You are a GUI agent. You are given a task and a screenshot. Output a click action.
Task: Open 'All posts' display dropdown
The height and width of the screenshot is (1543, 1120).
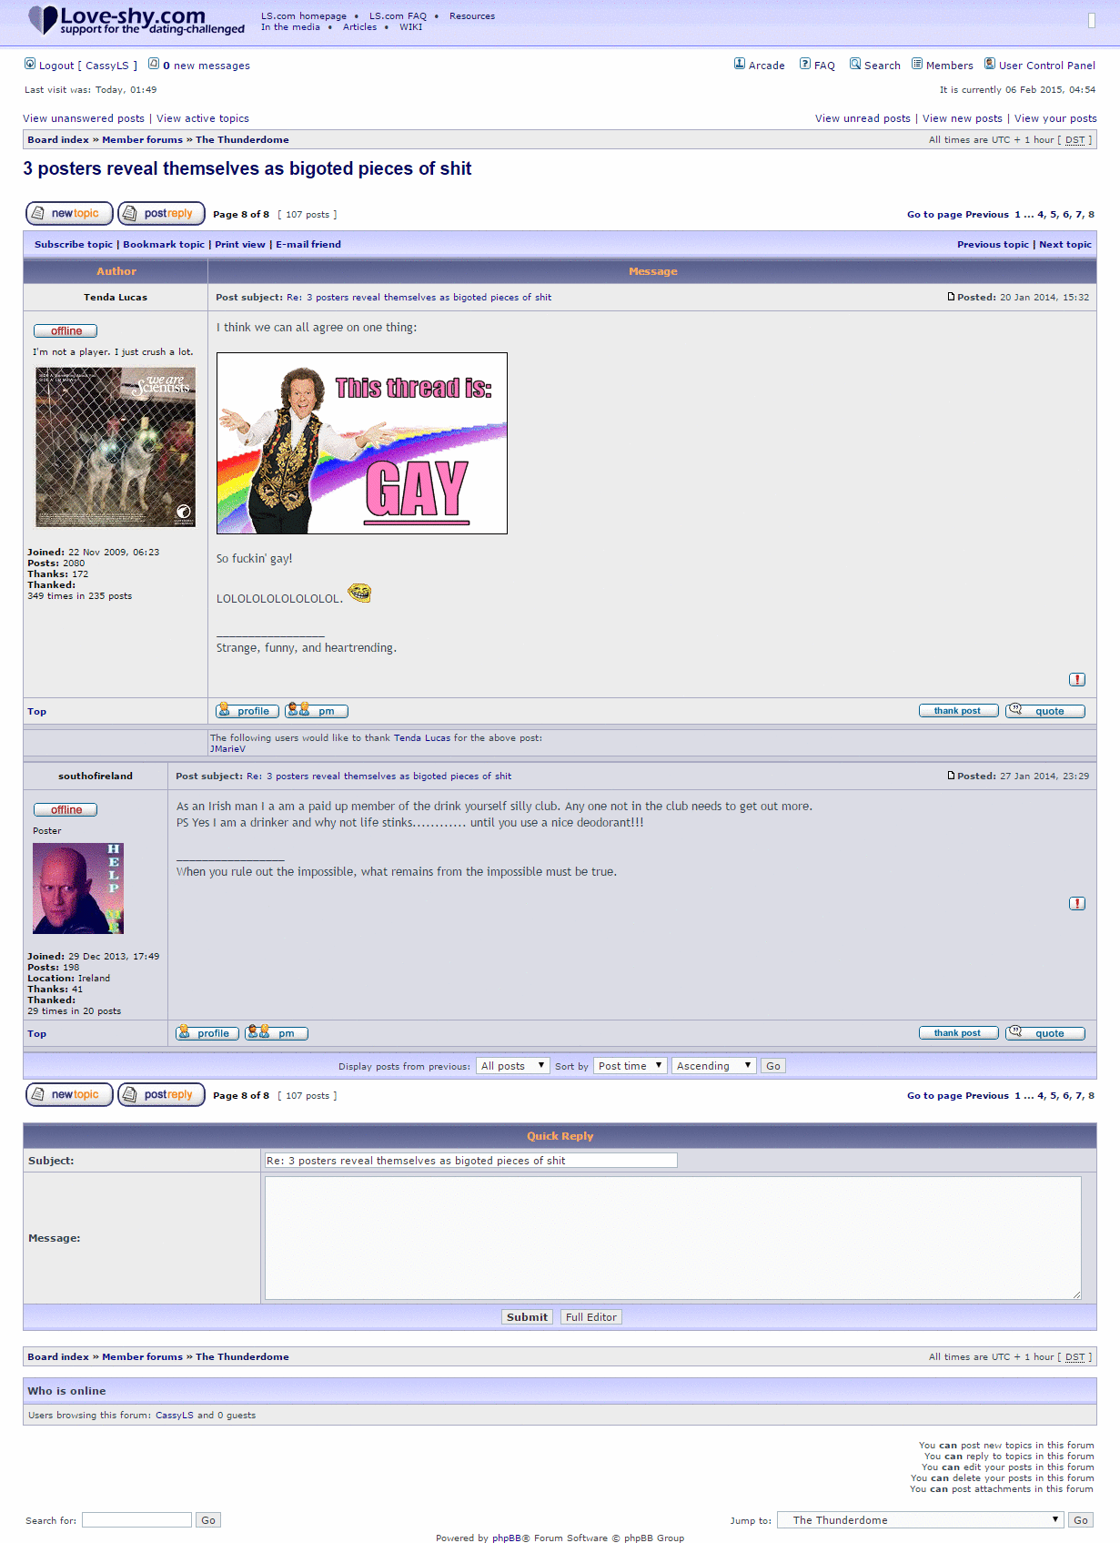[x=513, y=1066]
